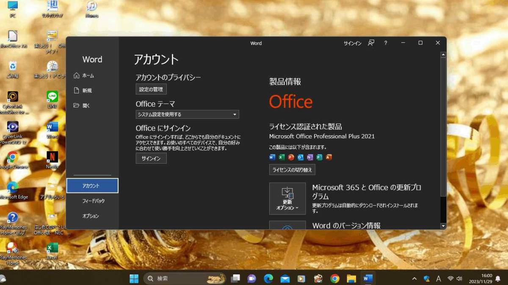Select the ごみ箱 recycle bin icon
The height and width of the screenshot is (285, 508).
(13, 70)
